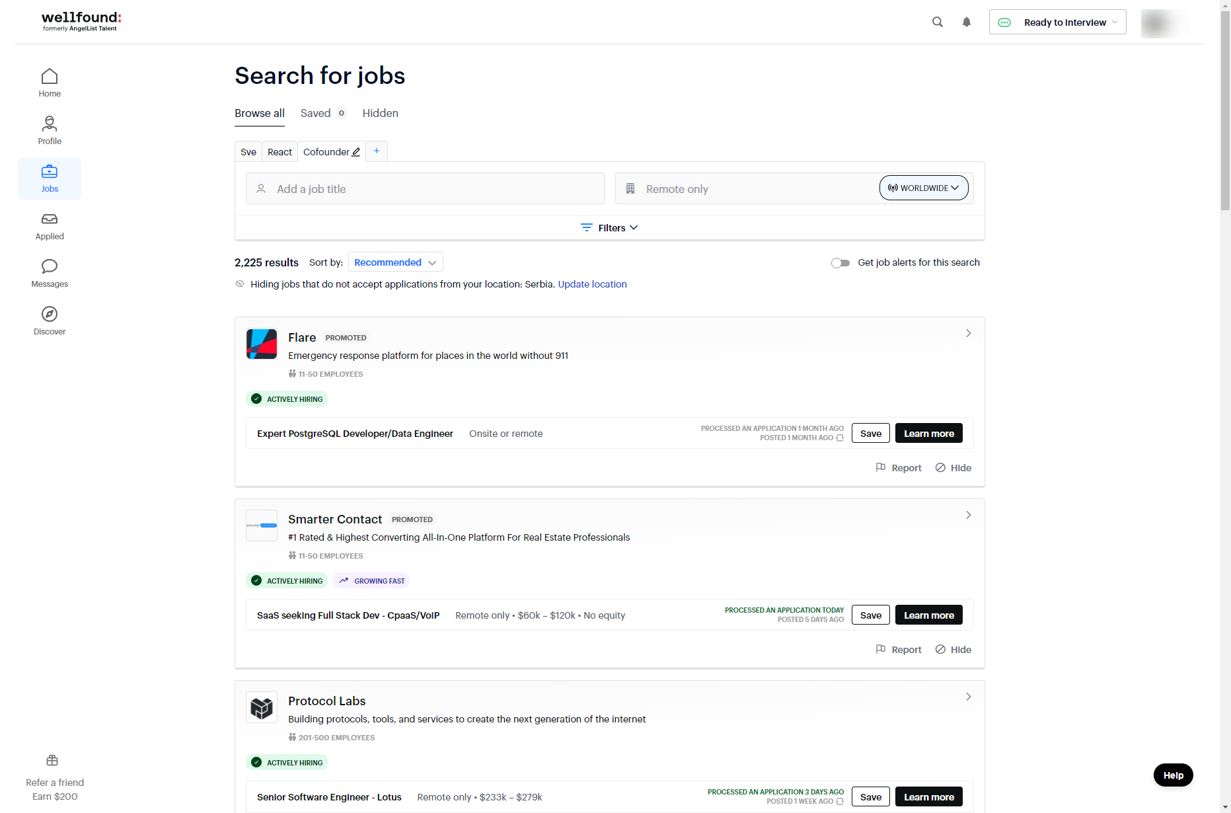Select the React saved search tab
The width and height of the screenshot is (1231, 813).
click(x=280, y=152)
